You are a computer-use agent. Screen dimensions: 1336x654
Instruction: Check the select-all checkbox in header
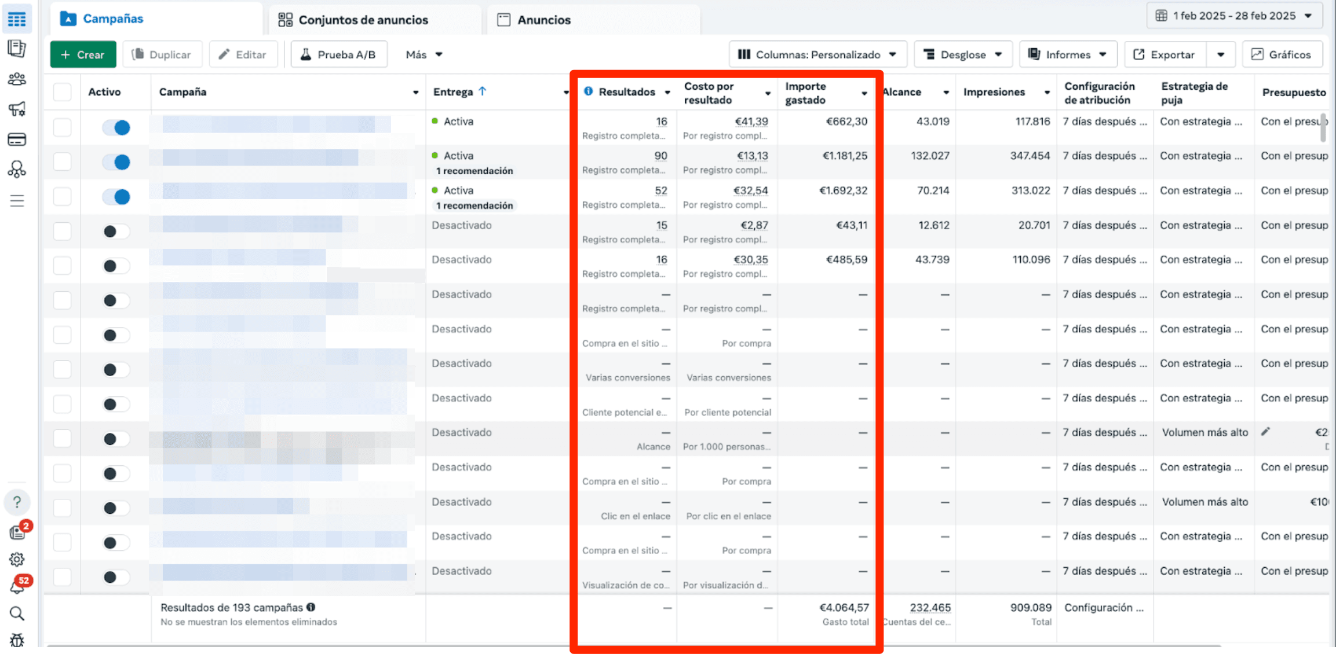(x=62, y=92)
